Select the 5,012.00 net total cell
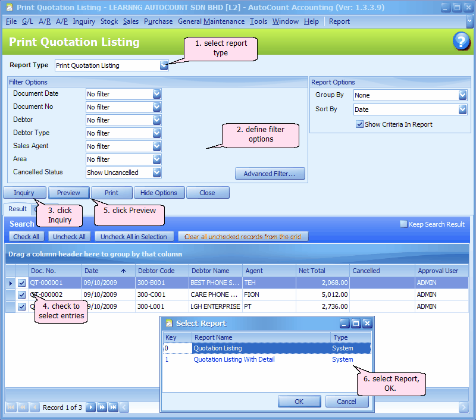Viewport: 476px width, 420px height. click(322, 294)
